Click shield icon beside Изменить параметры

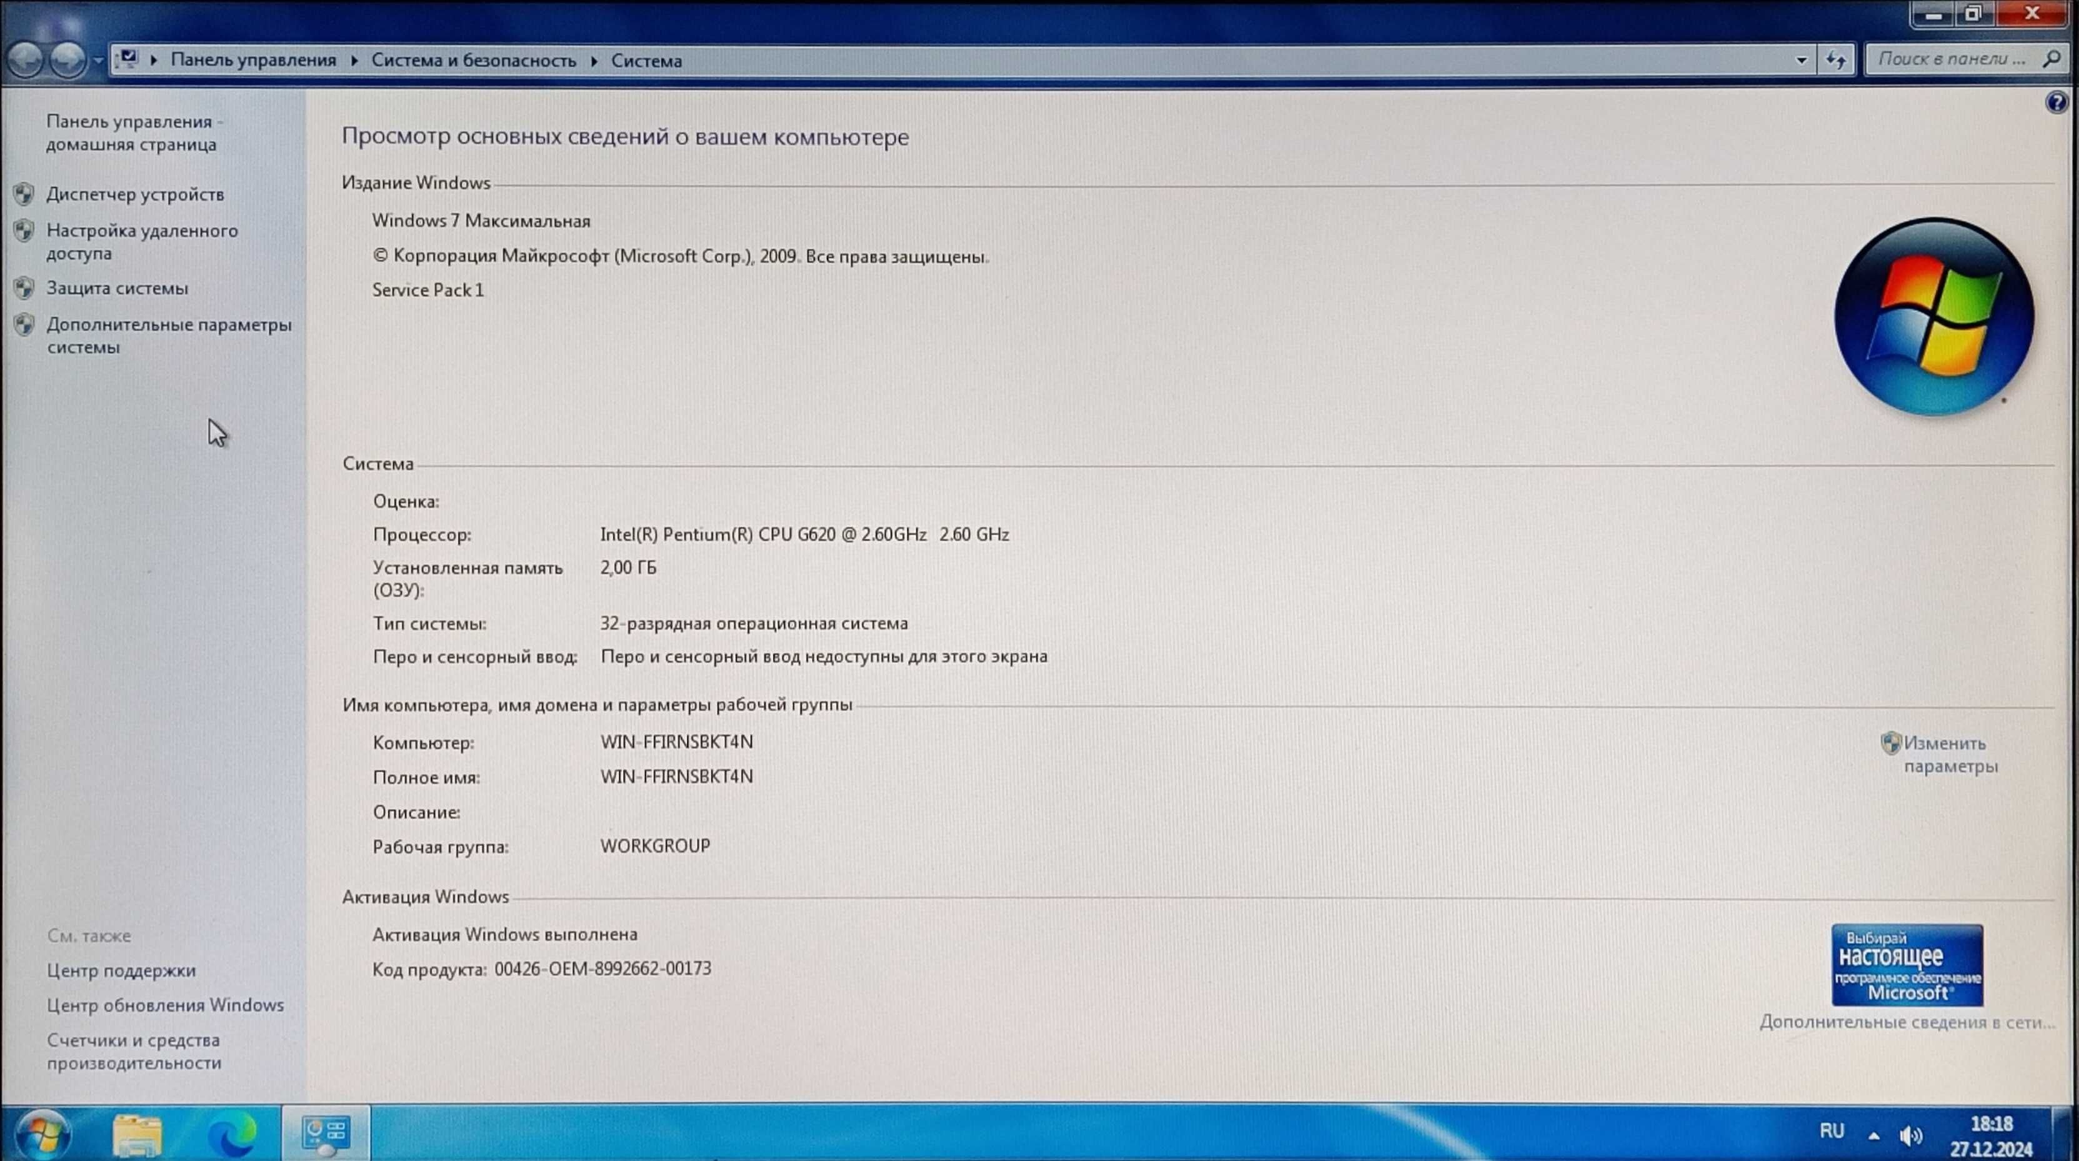(1891, 743)
